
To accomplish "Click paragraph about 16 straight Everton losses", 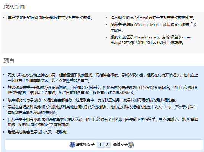I will click(92, 100).
